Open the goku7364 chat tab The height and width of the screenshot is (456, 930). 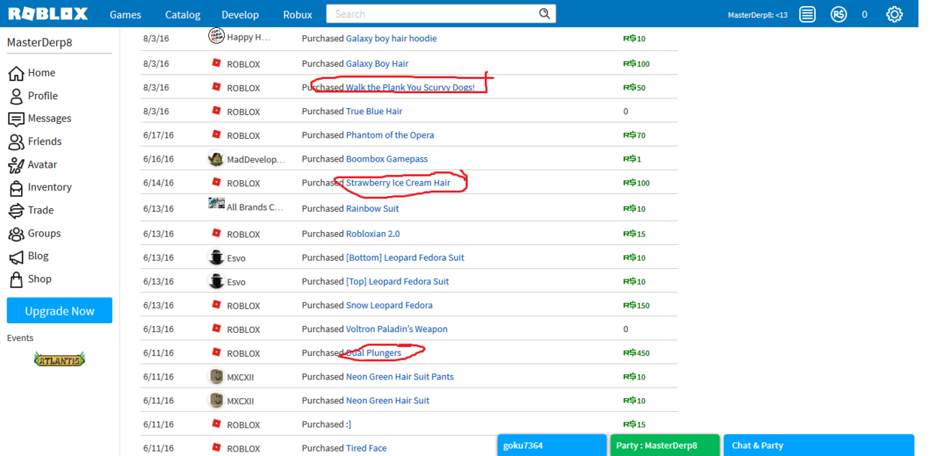pos(552,445)
